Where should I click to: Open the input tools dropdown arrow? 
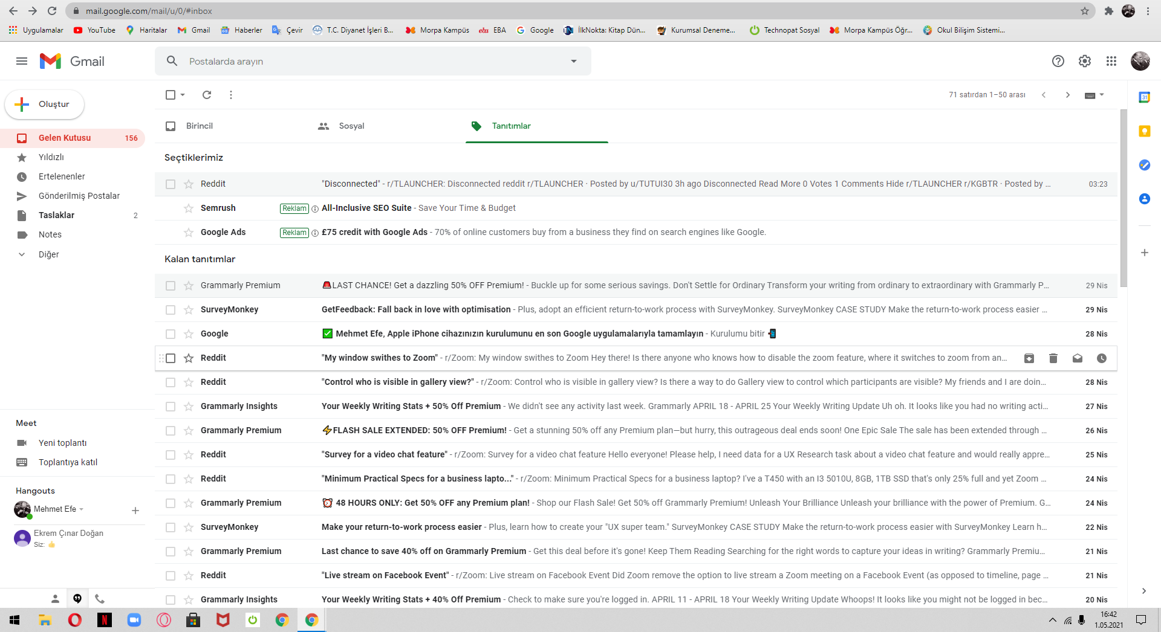1102,95
